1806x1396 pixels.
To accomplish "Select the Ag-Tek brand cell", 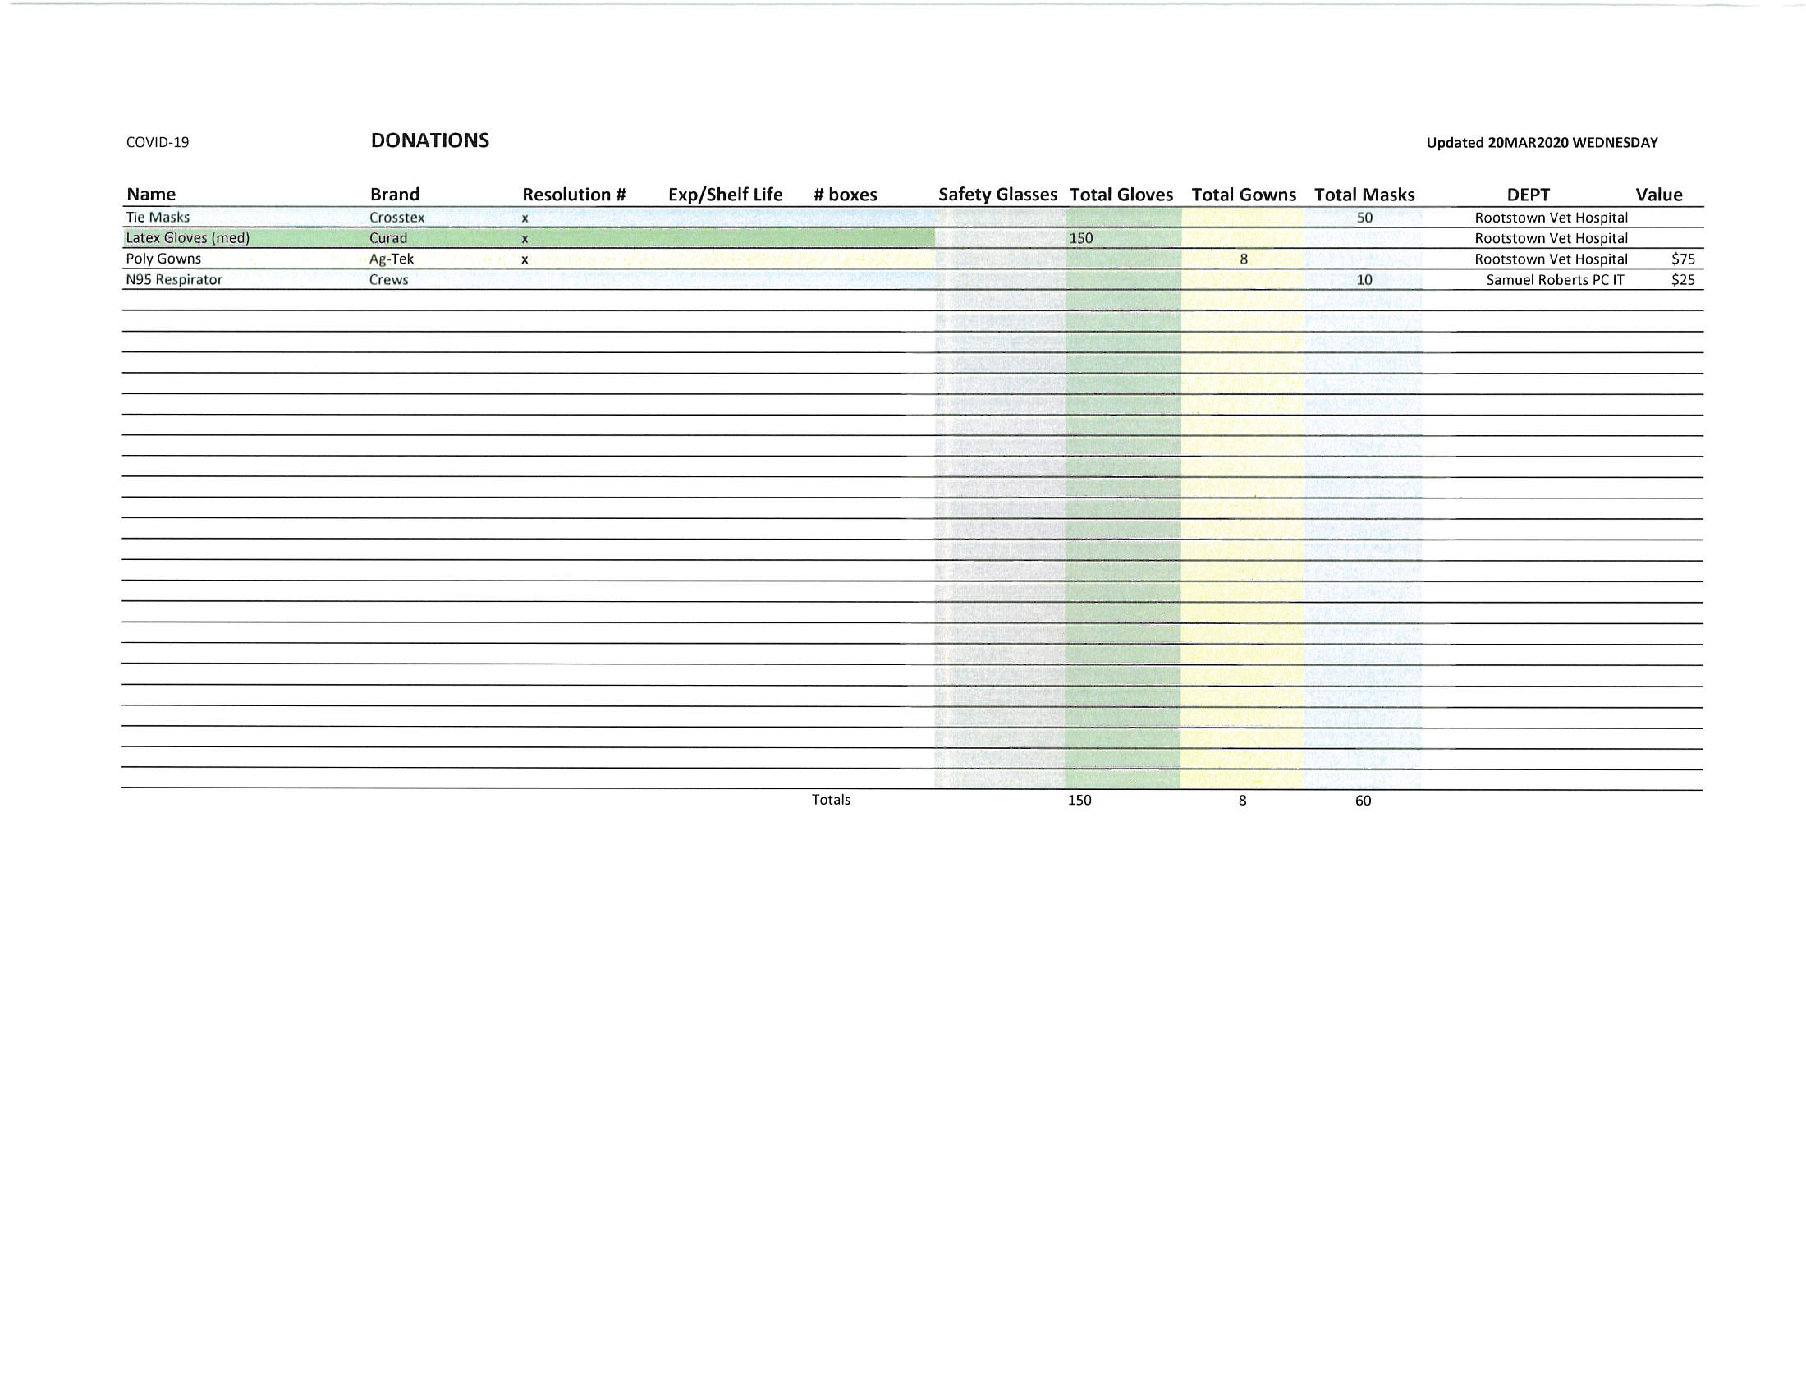I will (392, 259).
